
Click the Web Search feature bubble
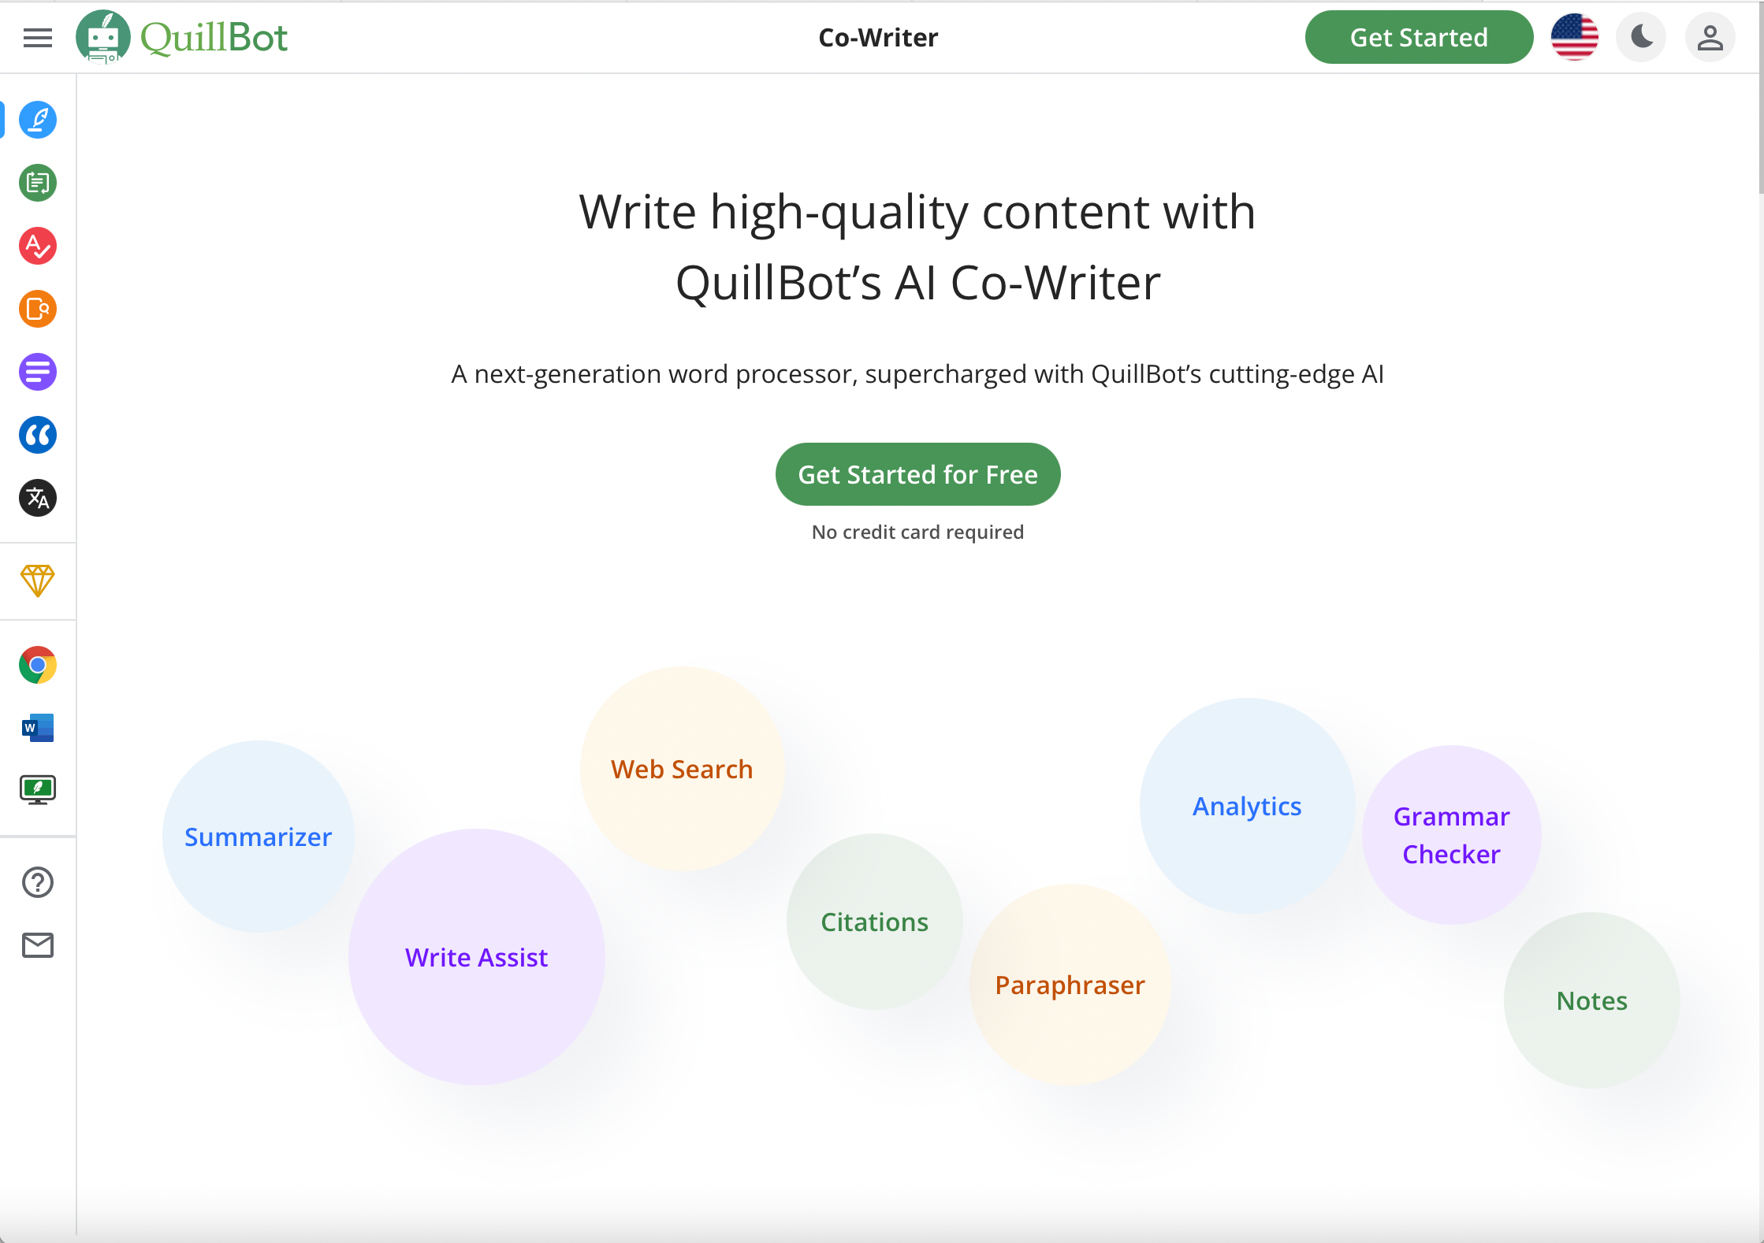point(681,770)
